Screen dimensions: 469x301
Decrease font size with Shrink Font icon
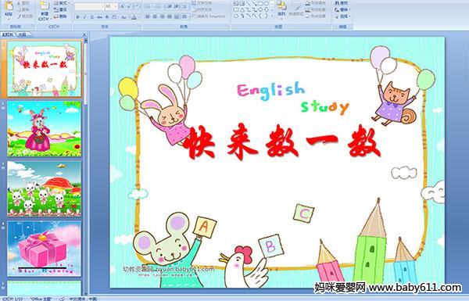click(x=129, y=6)
